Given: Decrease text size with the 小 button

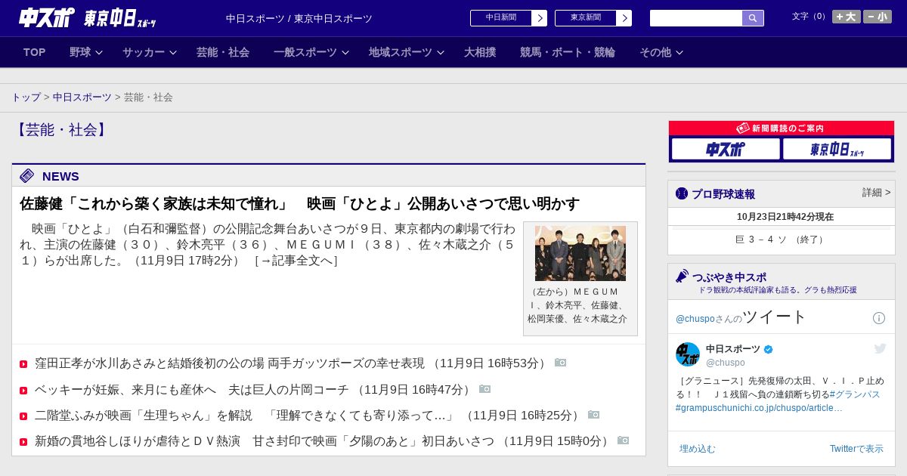Looking at the screenshot, I should tap(878, 17).
